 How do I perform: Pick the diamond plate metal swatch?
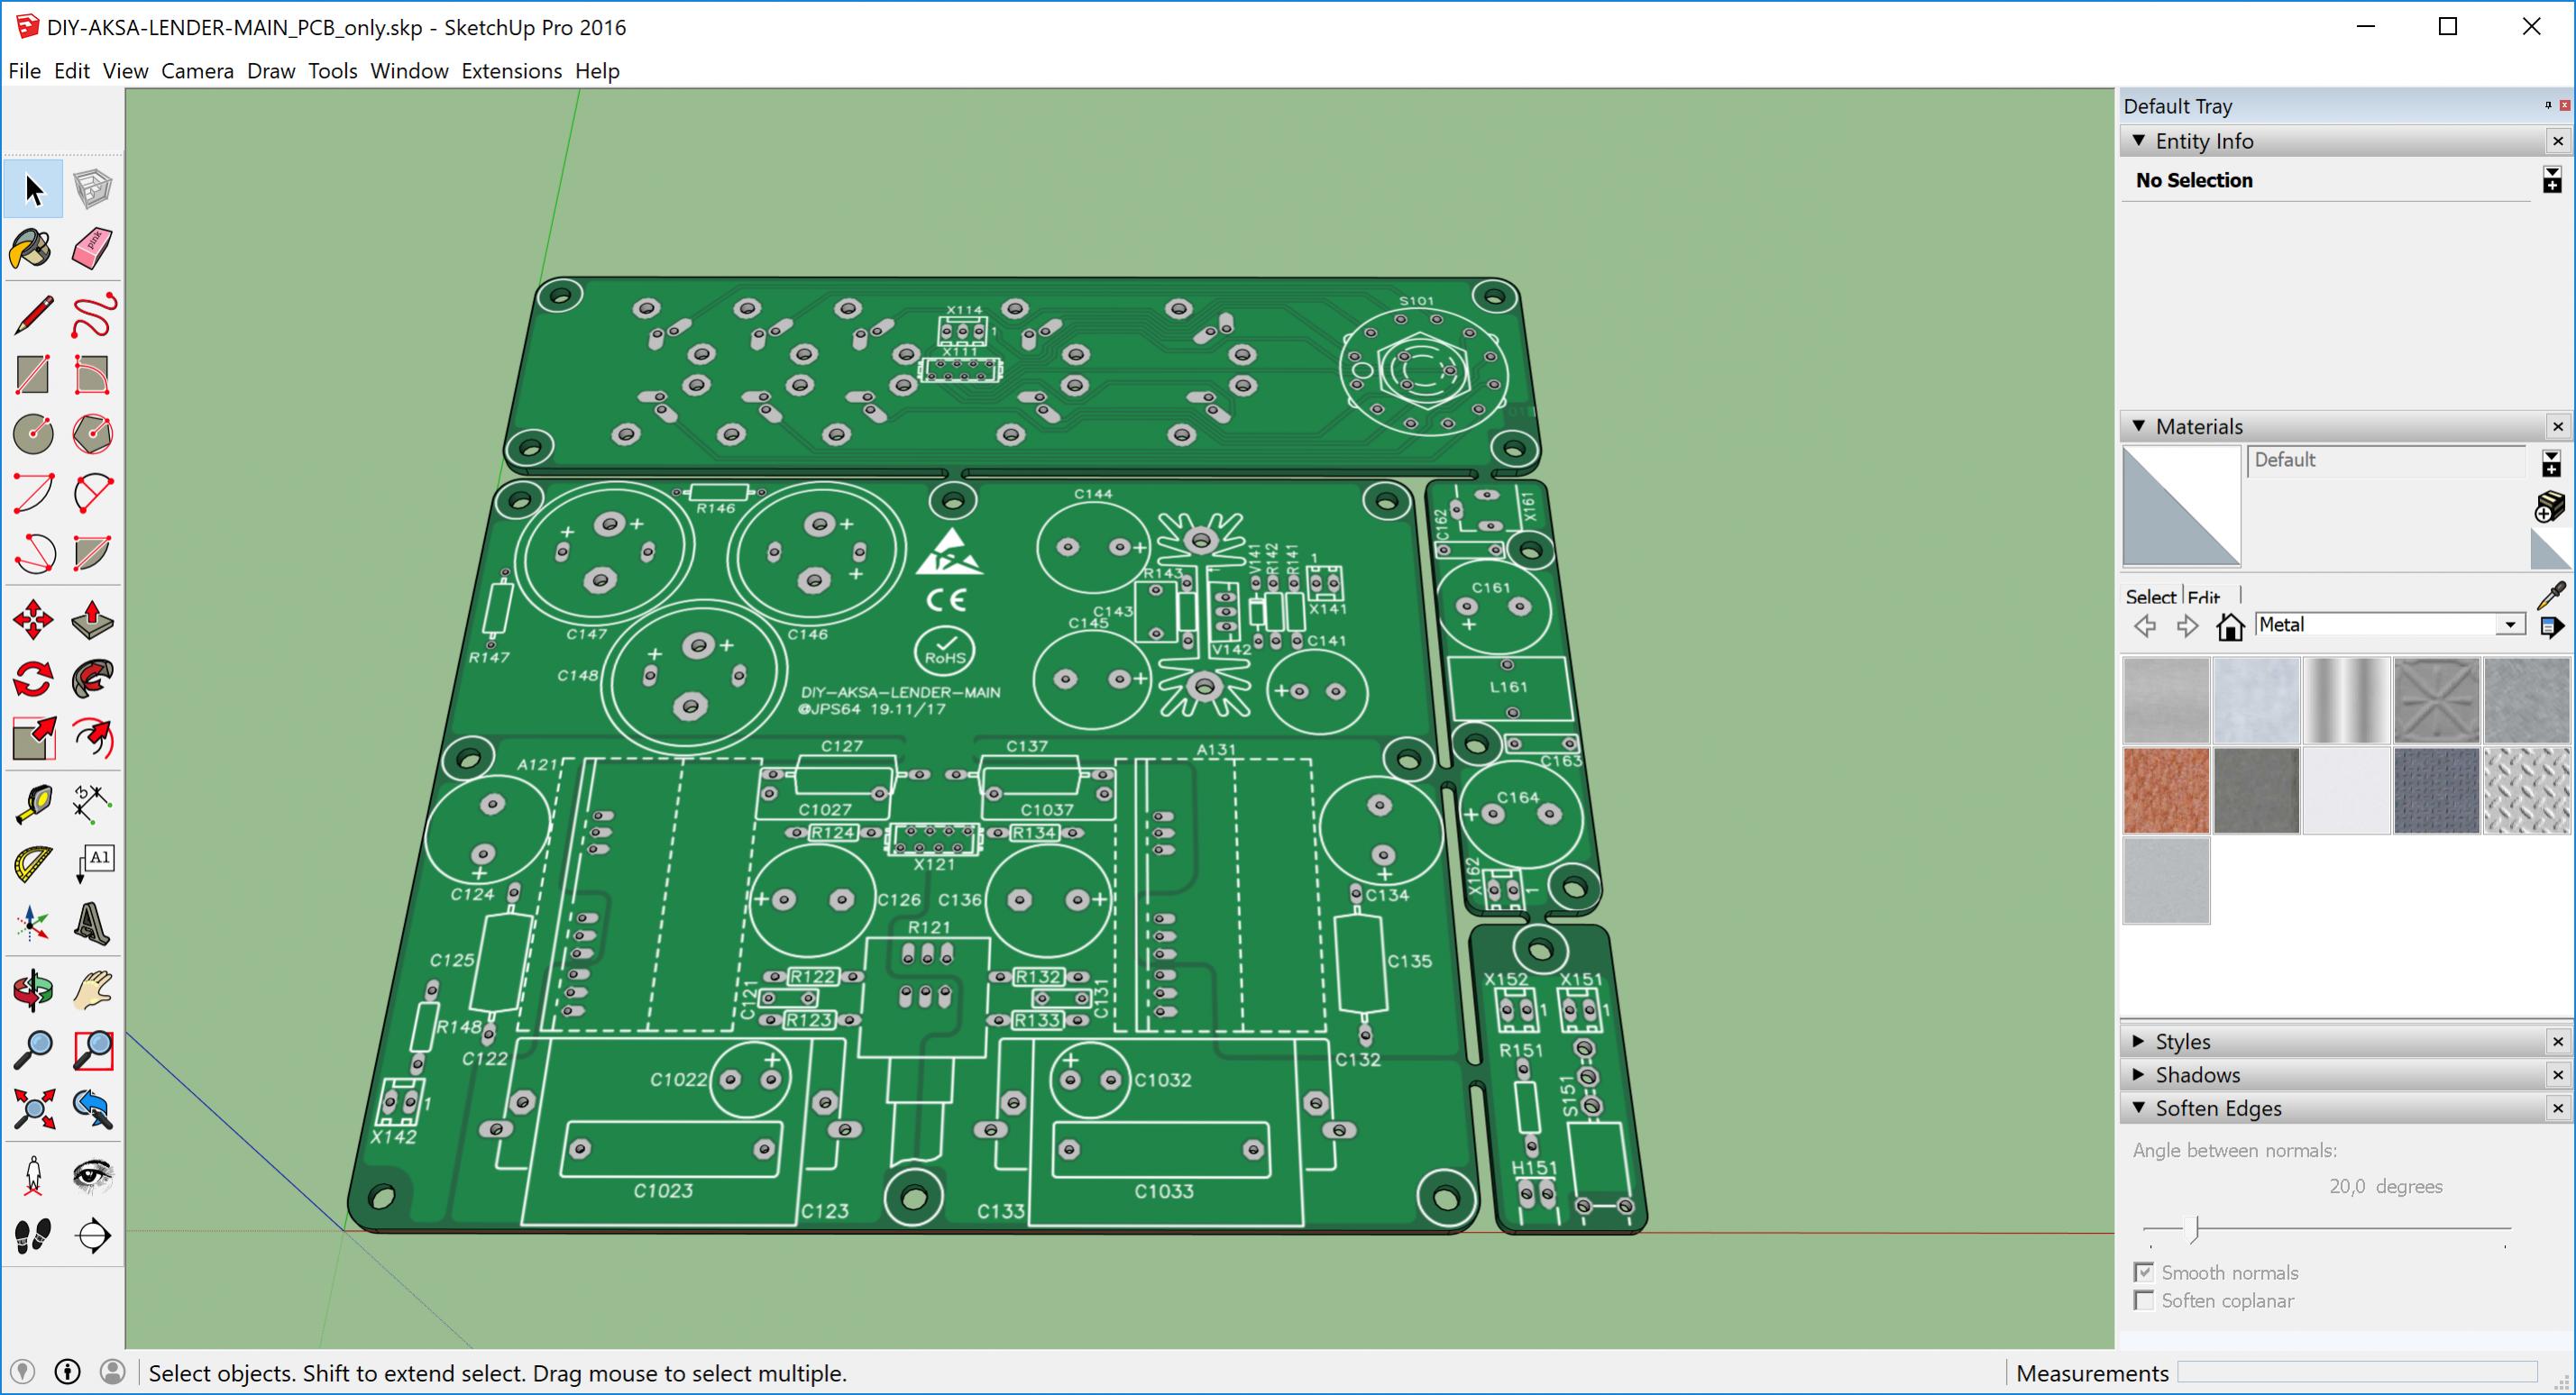pyautogui.click(x=2526, y=790)
